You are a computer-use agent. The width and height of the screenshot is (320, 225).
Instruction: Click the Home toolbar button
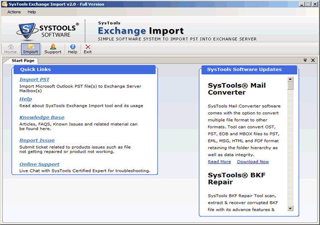[11, 49]
